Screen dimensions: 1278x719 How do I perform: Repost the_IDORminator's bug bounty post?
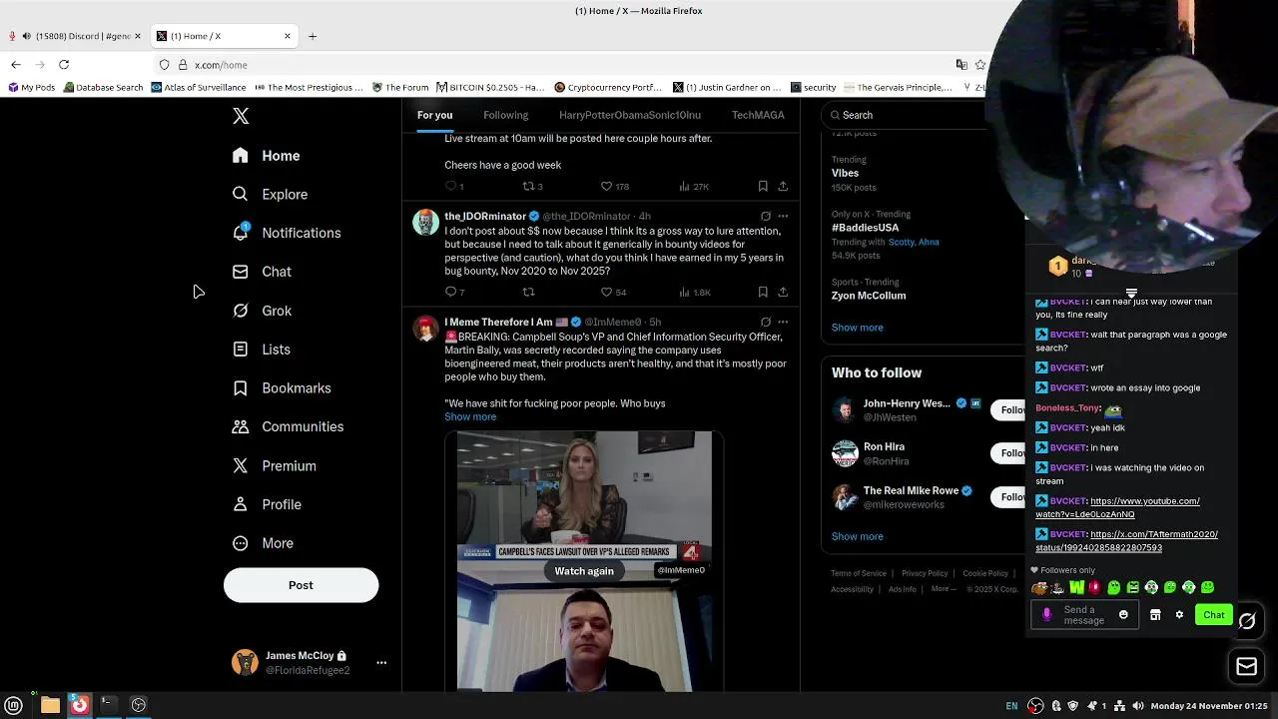coord(528,292)
